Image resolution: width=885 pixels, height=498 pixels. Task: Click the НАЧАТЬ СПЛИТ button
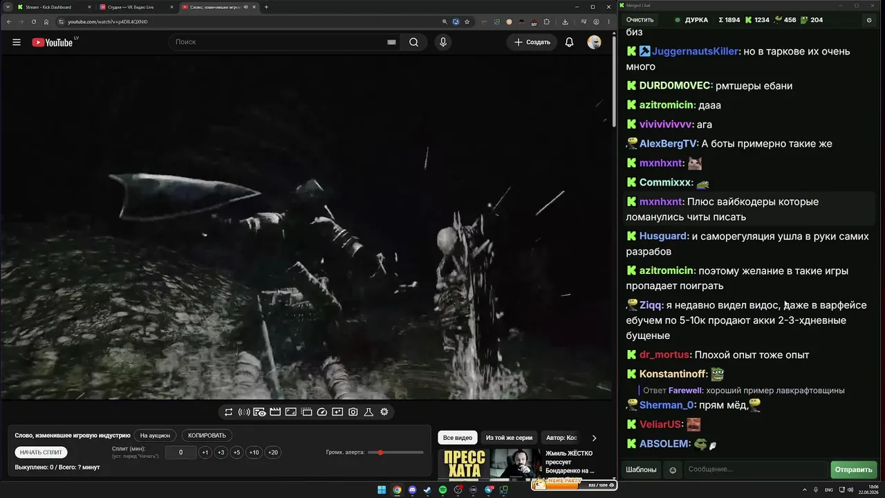click(41, 452)
